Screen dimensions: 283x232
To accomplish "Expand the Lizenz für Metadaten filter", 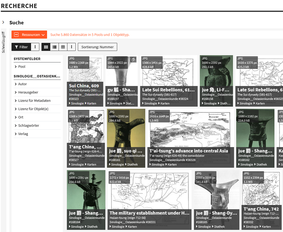I will pos(34,100).
